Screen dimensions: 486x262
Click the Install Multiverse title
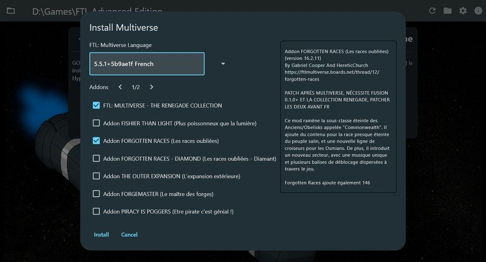[124, 28]
